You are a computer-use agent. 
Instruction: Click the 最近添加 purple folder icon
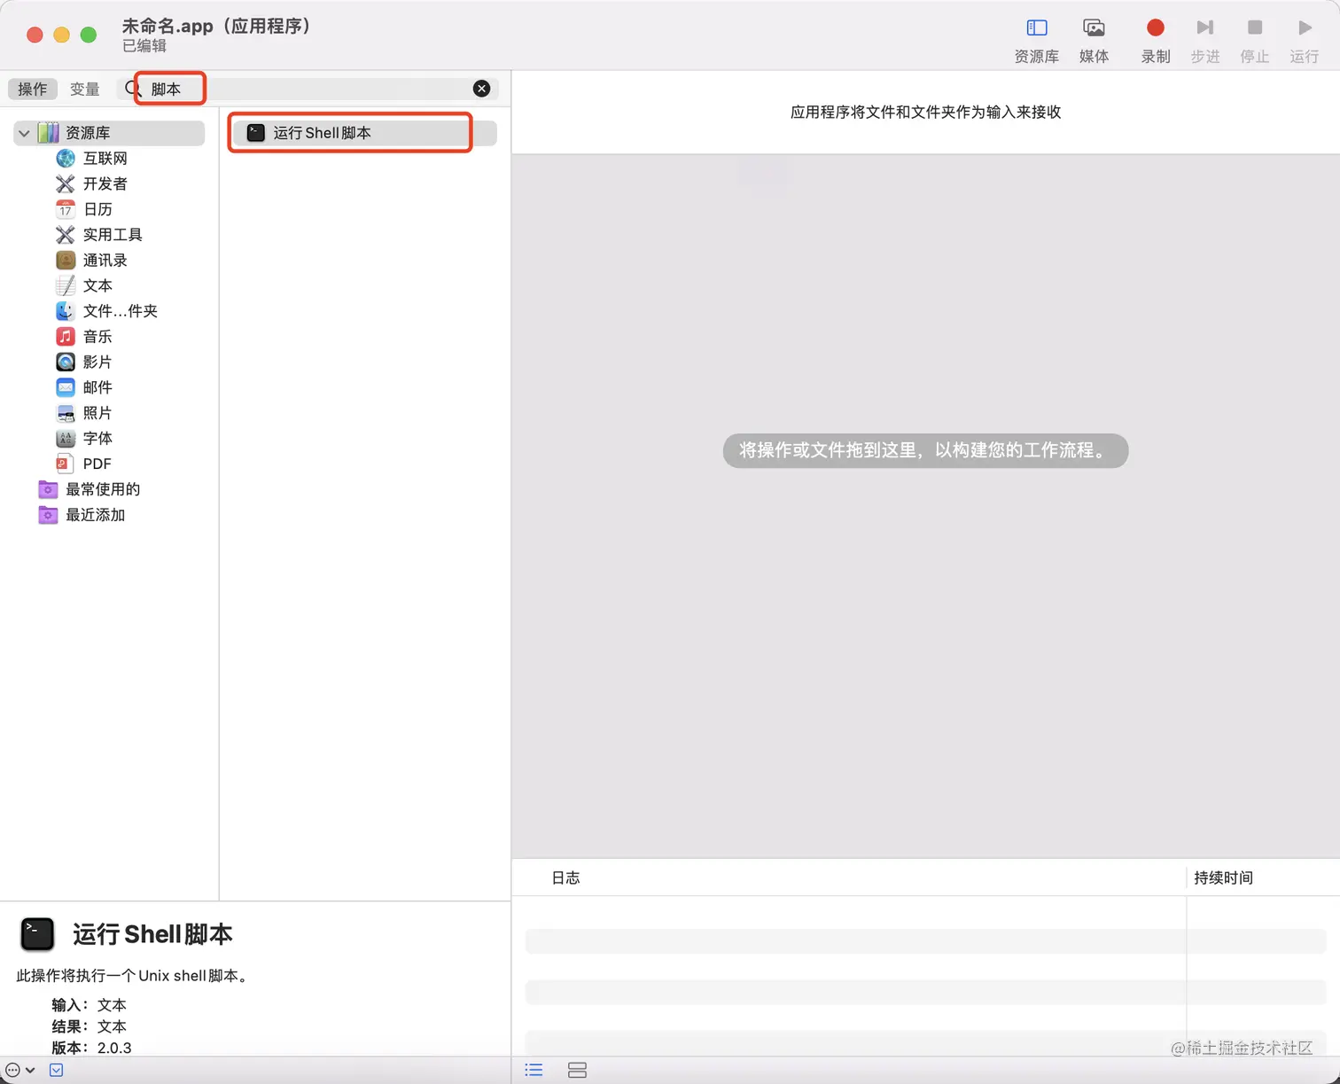48,515
